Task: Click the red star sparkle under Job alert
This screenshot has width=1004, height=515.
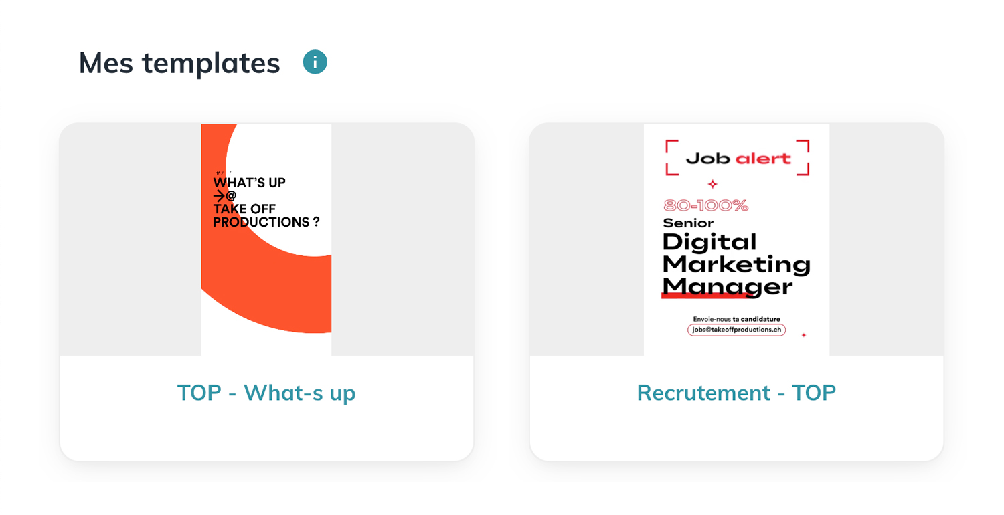Action: 713,184
